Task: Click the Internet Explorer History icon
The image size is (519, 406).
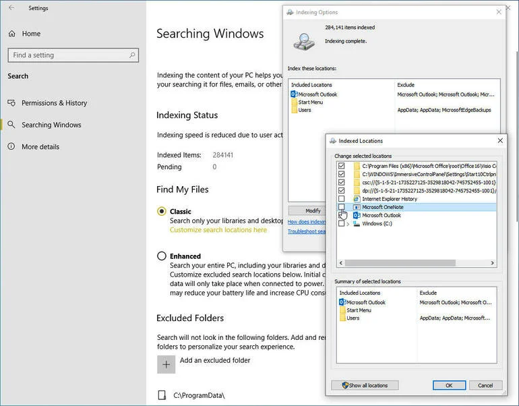Action: [357, 199]
